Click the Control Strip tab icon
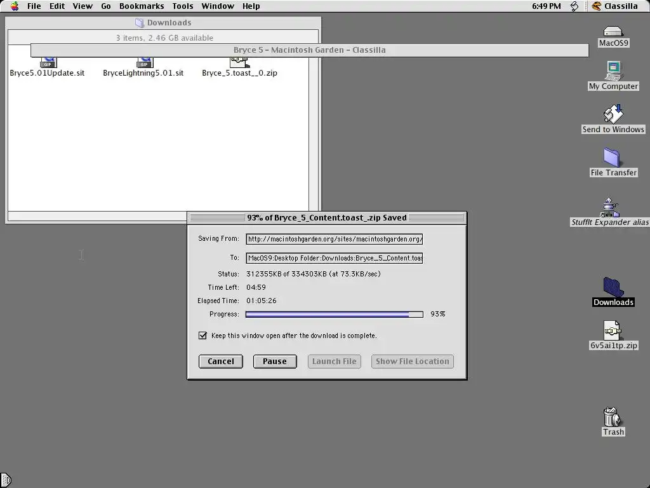This screenshot has width=650, height=488. [x=5, y=480]
